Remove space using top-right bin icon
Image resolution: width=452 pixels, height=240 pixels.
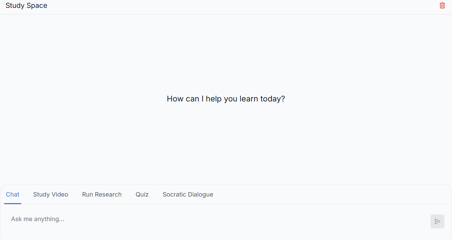442,5
